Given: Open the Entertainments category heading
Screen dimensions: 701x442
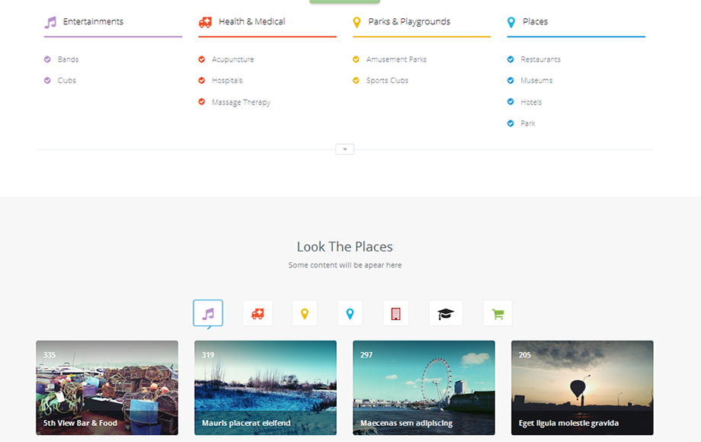Looking at the screenshot, I should pos(93,21).
